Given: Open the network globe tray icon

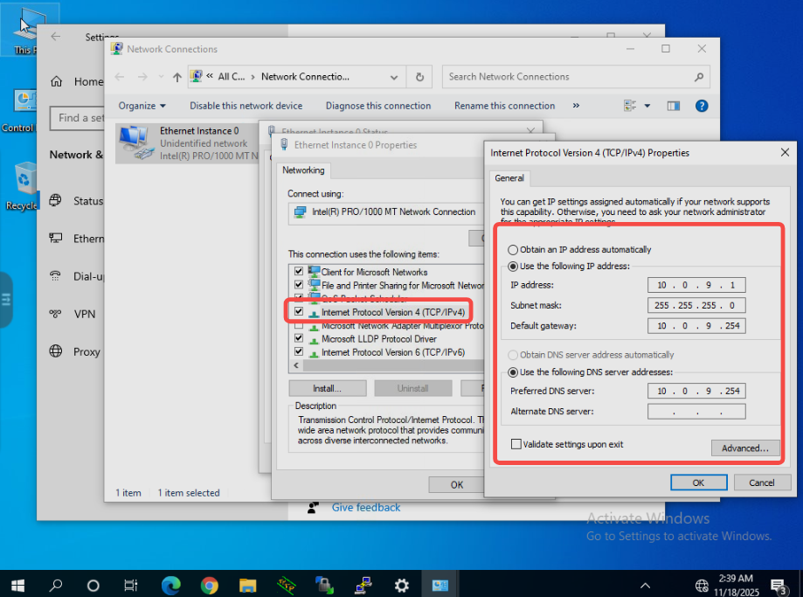Looking at the screenshot, I should [702, 586].
